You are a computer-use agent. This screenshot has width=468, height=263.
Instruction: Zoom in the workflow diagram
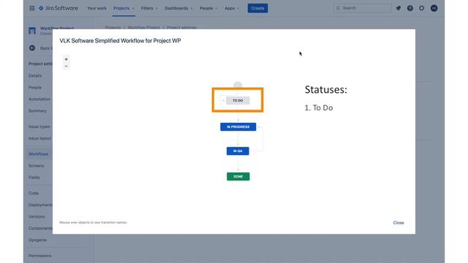click(x=66, y=59)
